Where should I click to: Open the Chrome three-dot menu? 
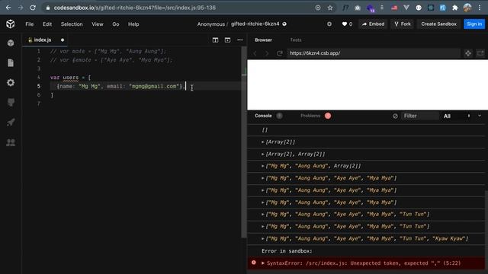(x=480, y=8)
